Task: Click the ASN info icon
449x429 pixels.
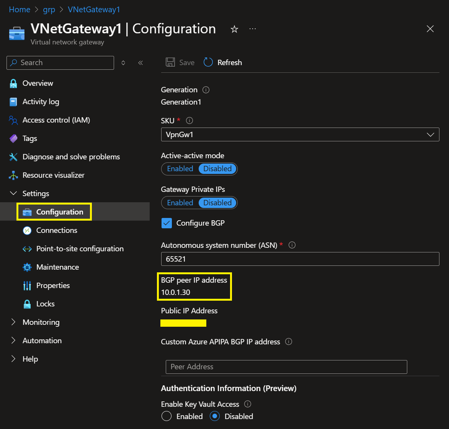Action: [x=292, y=245]
